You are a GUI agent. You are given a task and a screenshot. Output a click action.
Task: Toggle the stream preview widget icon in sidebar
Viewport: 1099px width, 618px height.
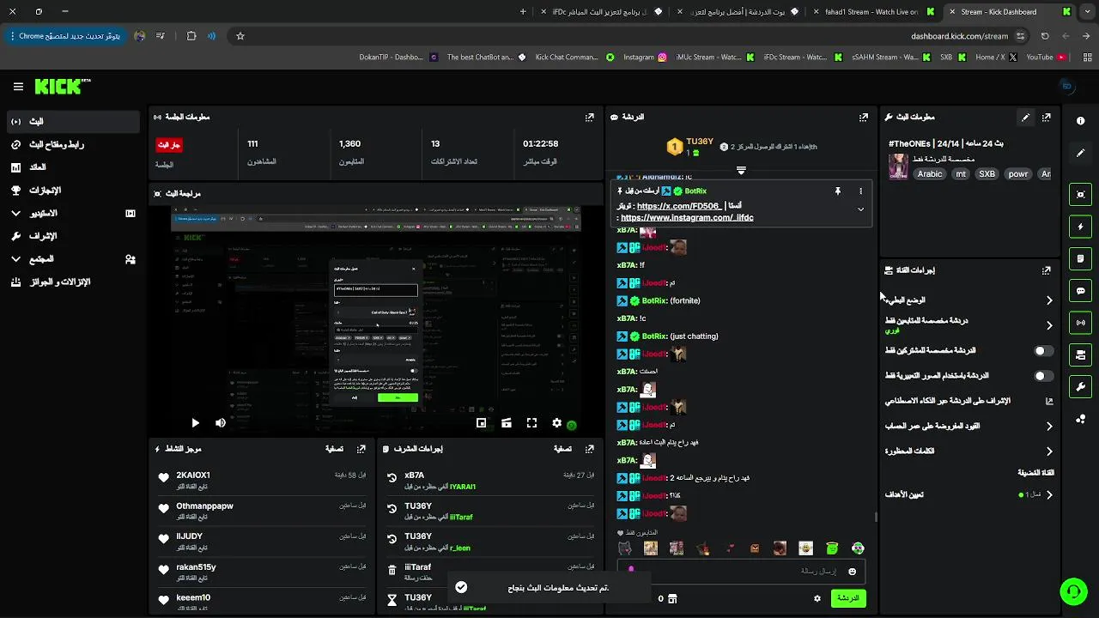click(1081, 195)
